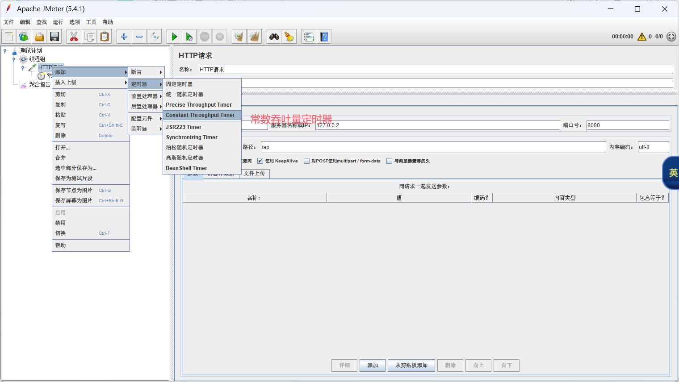Image resolution: width=679 pixels, height=382 pixels.
Task: Click the Clear All double-broom icon
Action: tap(255, 37)
